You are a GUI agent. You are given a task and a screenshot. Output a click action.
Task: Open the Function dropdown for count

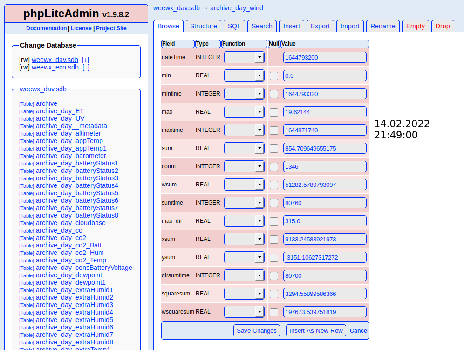[x=243, y=166]
